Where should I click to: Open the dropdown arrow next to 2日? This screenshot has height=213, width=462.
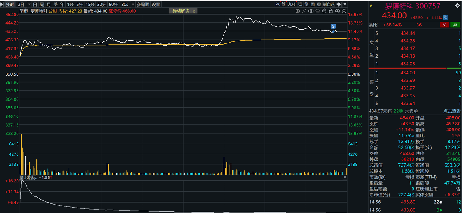coord(29,5)
